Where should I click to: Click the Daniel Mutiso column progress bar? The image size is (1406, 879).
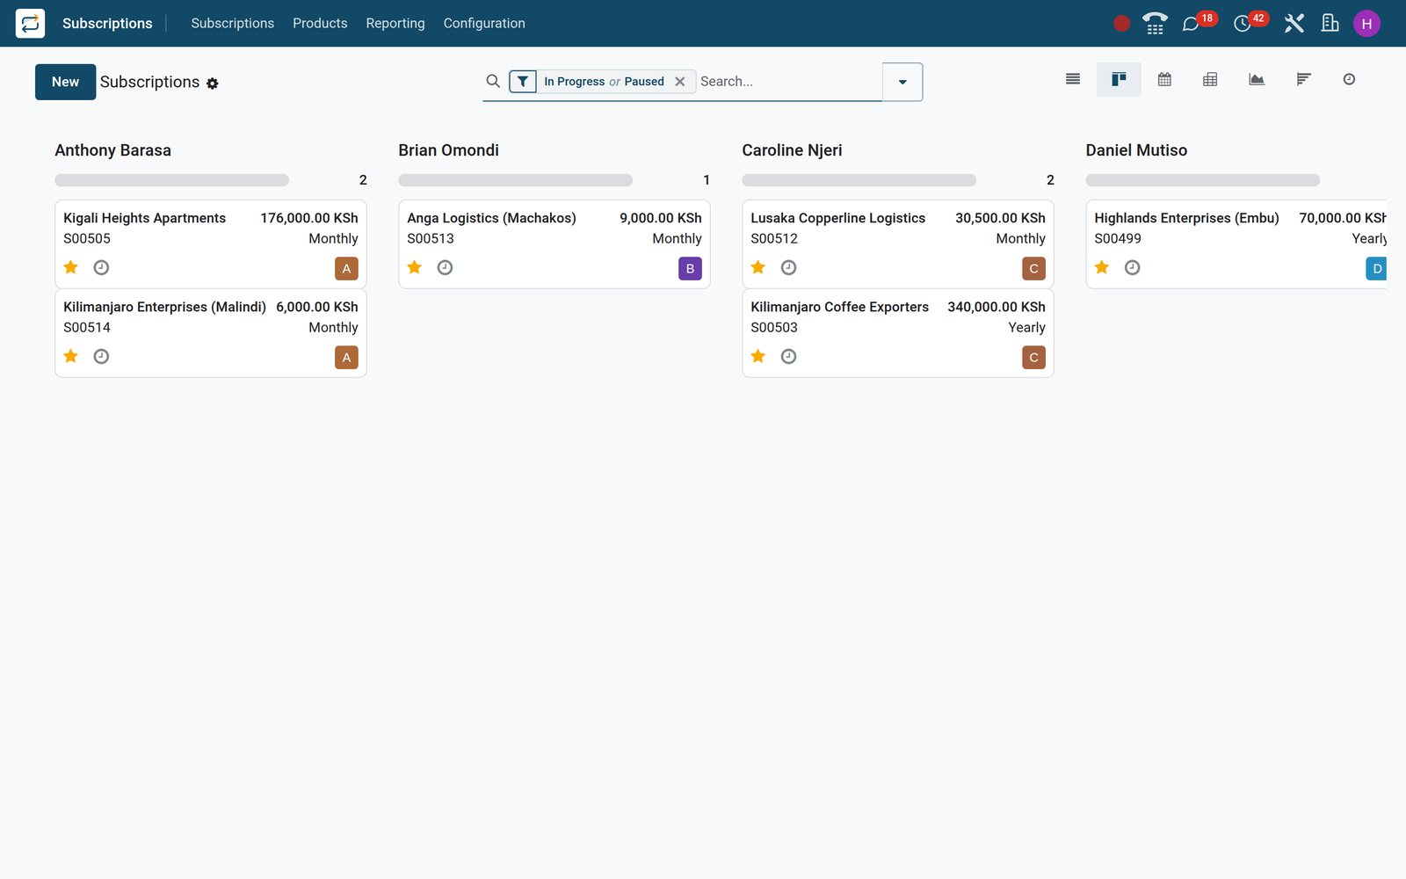pyautogui.click(x=1202, y=180)
